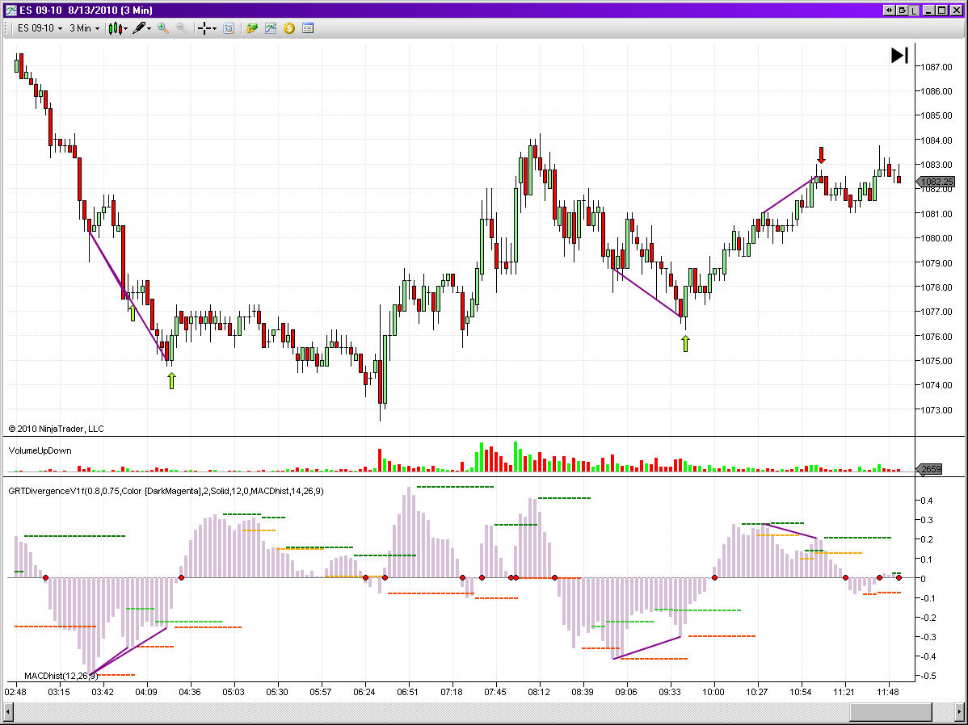Toggle the L button in title bar
Viewport: 968px width, 725px height.
[x=915, y=10]
